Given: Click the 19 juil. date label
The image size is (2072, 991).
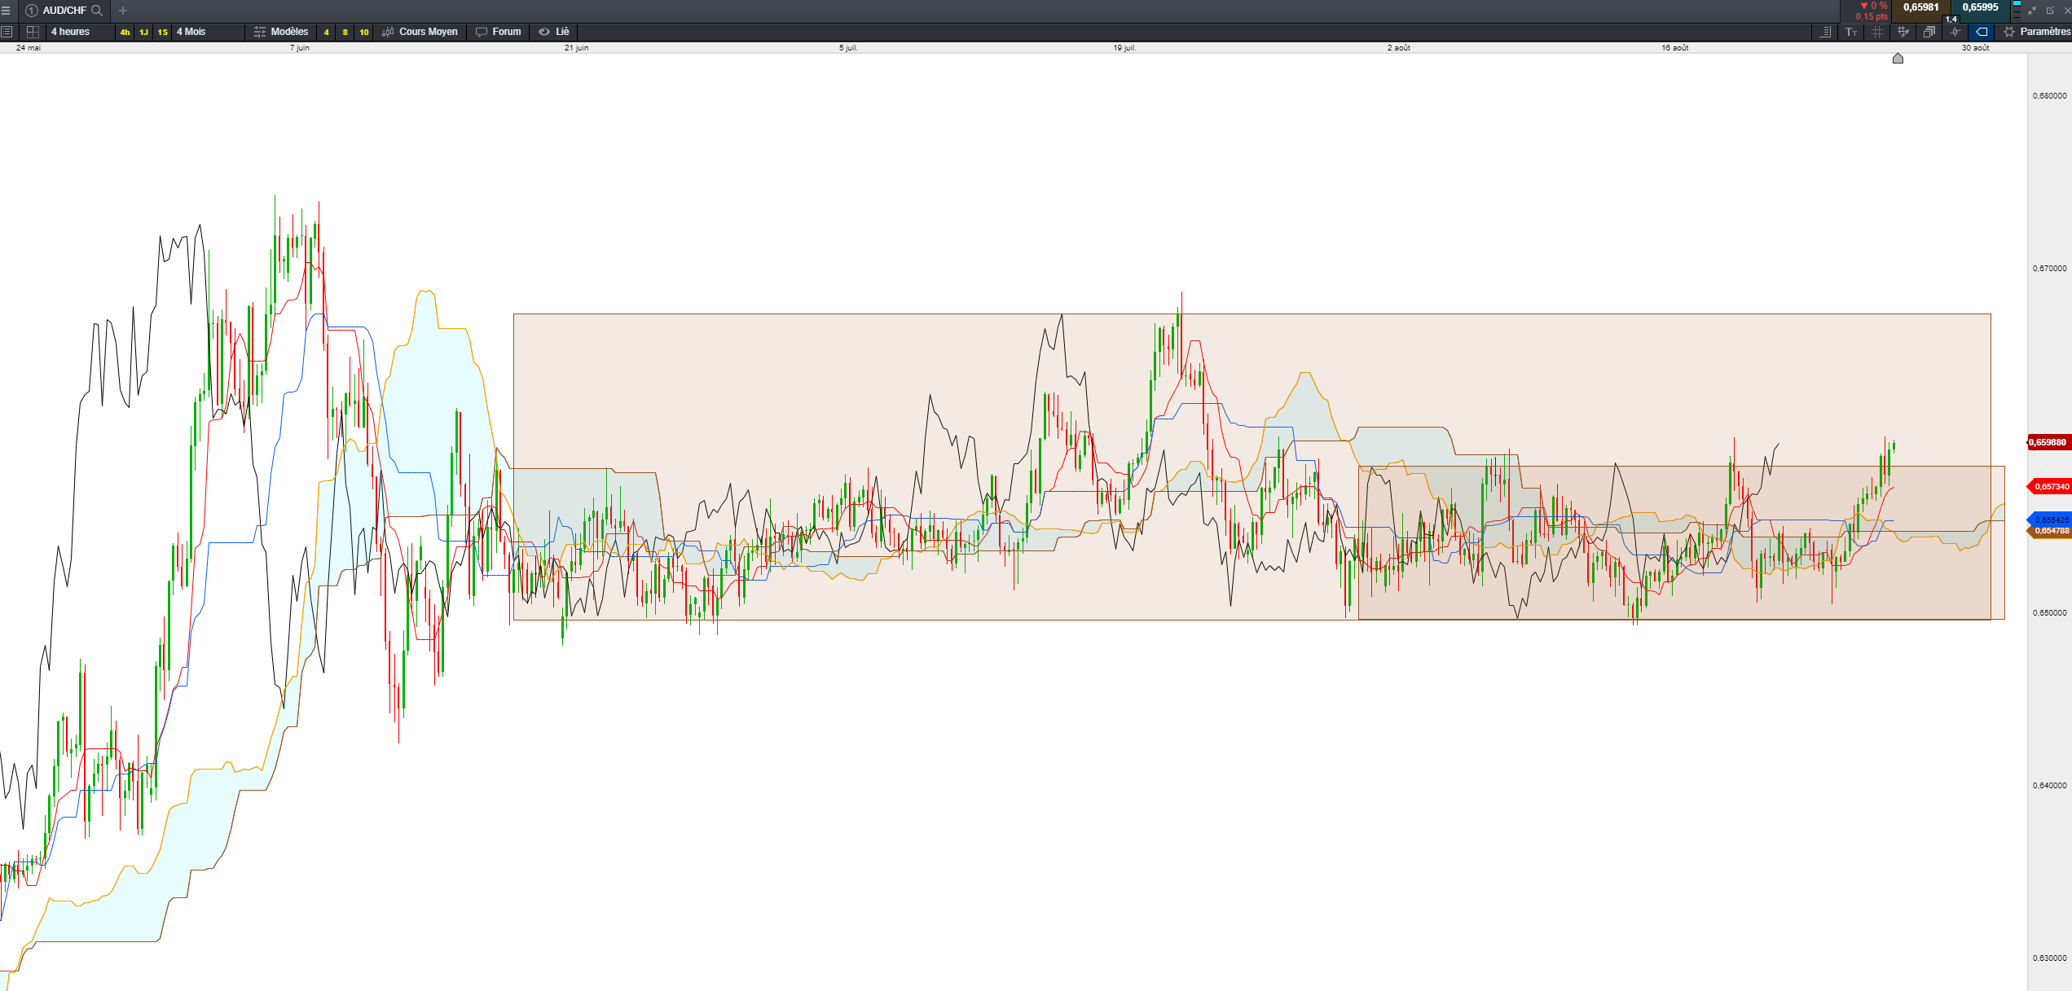Looking at the screenshot, I should pyautogui.click(x=1125, y=48).
